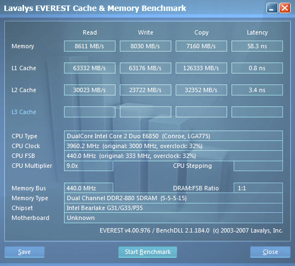Select the Memory Write 8030 MB/s field
Screen dimensions: 295x266
(x=146, y=46)
